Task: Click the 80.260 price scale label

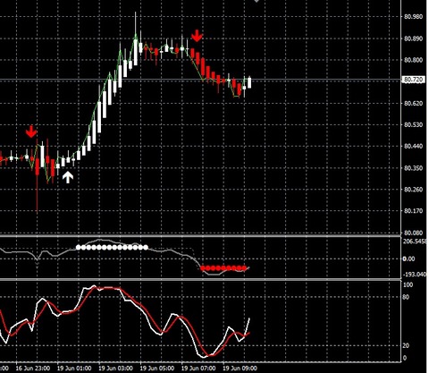Action: 413,190
